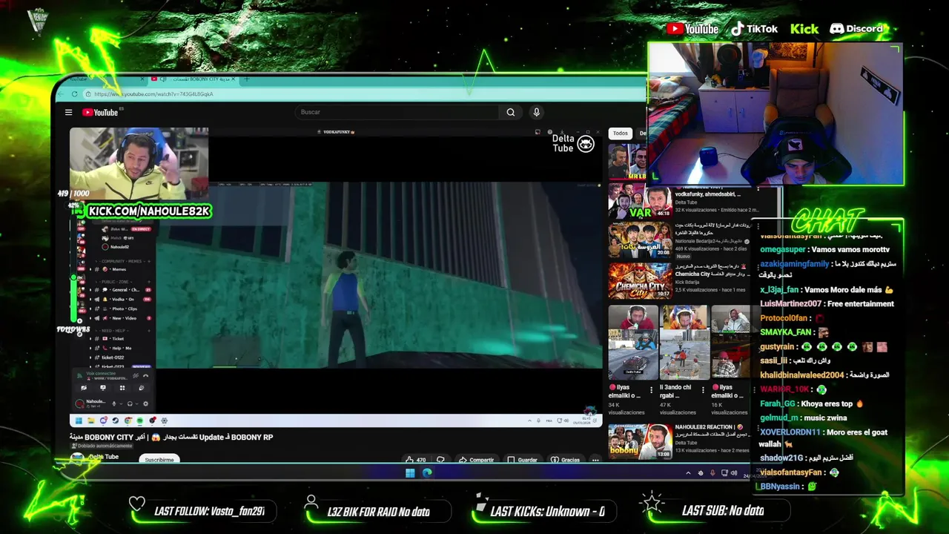Play the VAR video with 46:18 duration

(640, 200)
